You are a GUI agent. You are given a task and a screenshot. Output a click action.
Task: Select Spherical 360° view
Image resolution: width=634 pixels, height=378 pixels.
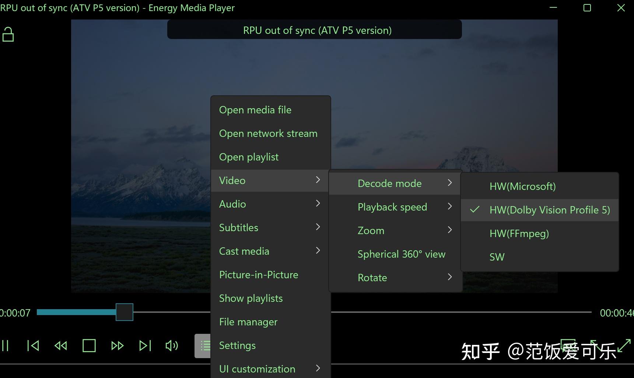401,254
